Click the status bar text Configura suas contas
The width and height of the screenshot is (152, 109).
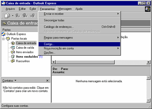pos(15,106)
